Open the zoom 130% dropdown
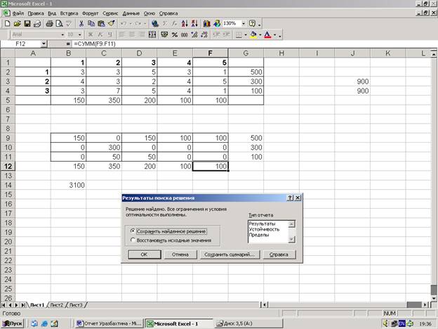 pyautogui.click(x=241, y=23)
